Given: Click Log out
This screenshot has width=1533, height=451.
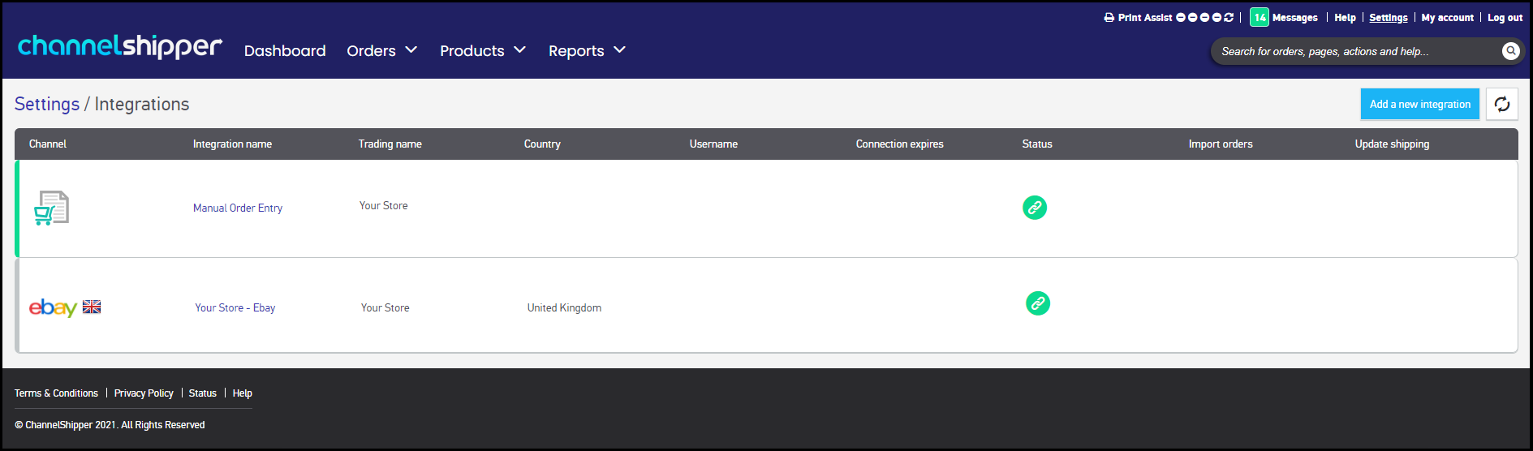Looking at the screenshot, I should tap(1505, 17).
